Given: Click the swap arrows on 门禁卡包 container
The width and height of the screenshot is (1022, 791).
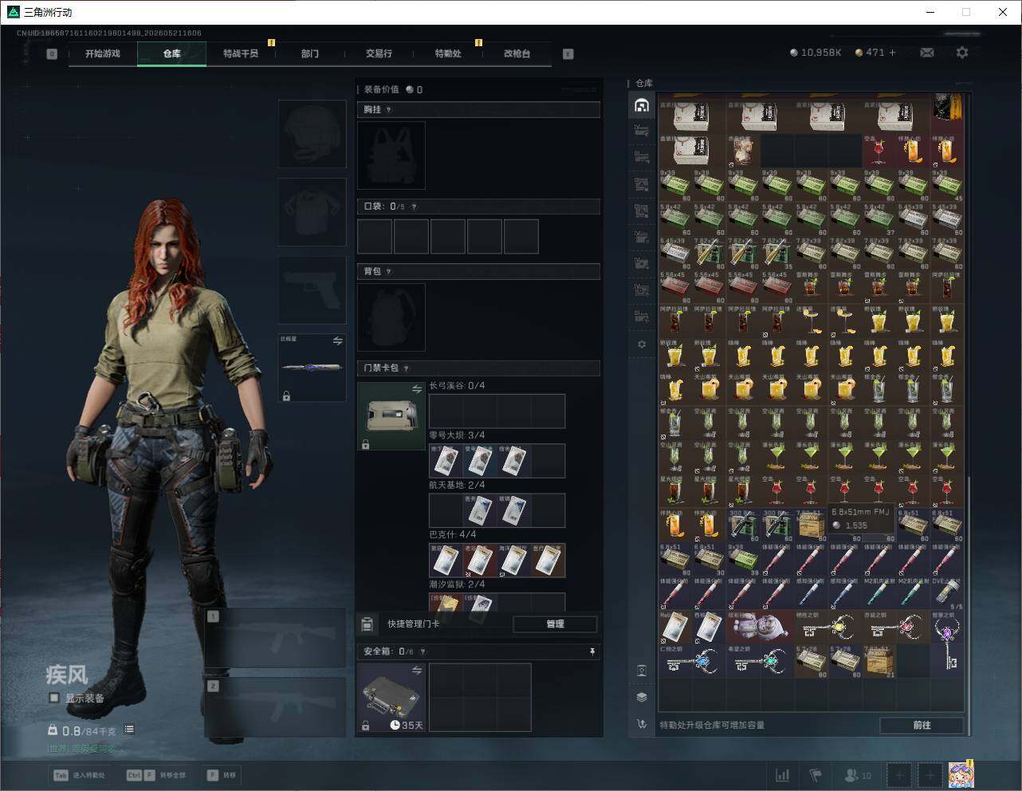Looking at the screenshot, I should click(x=417, y=389).
